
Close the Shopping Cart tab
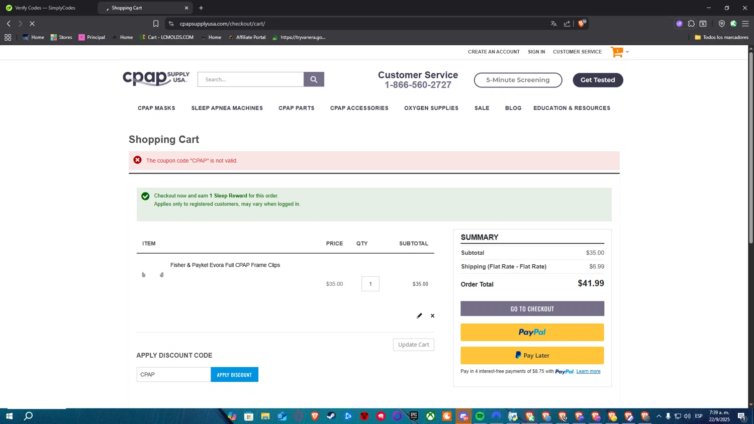point(186,8)
